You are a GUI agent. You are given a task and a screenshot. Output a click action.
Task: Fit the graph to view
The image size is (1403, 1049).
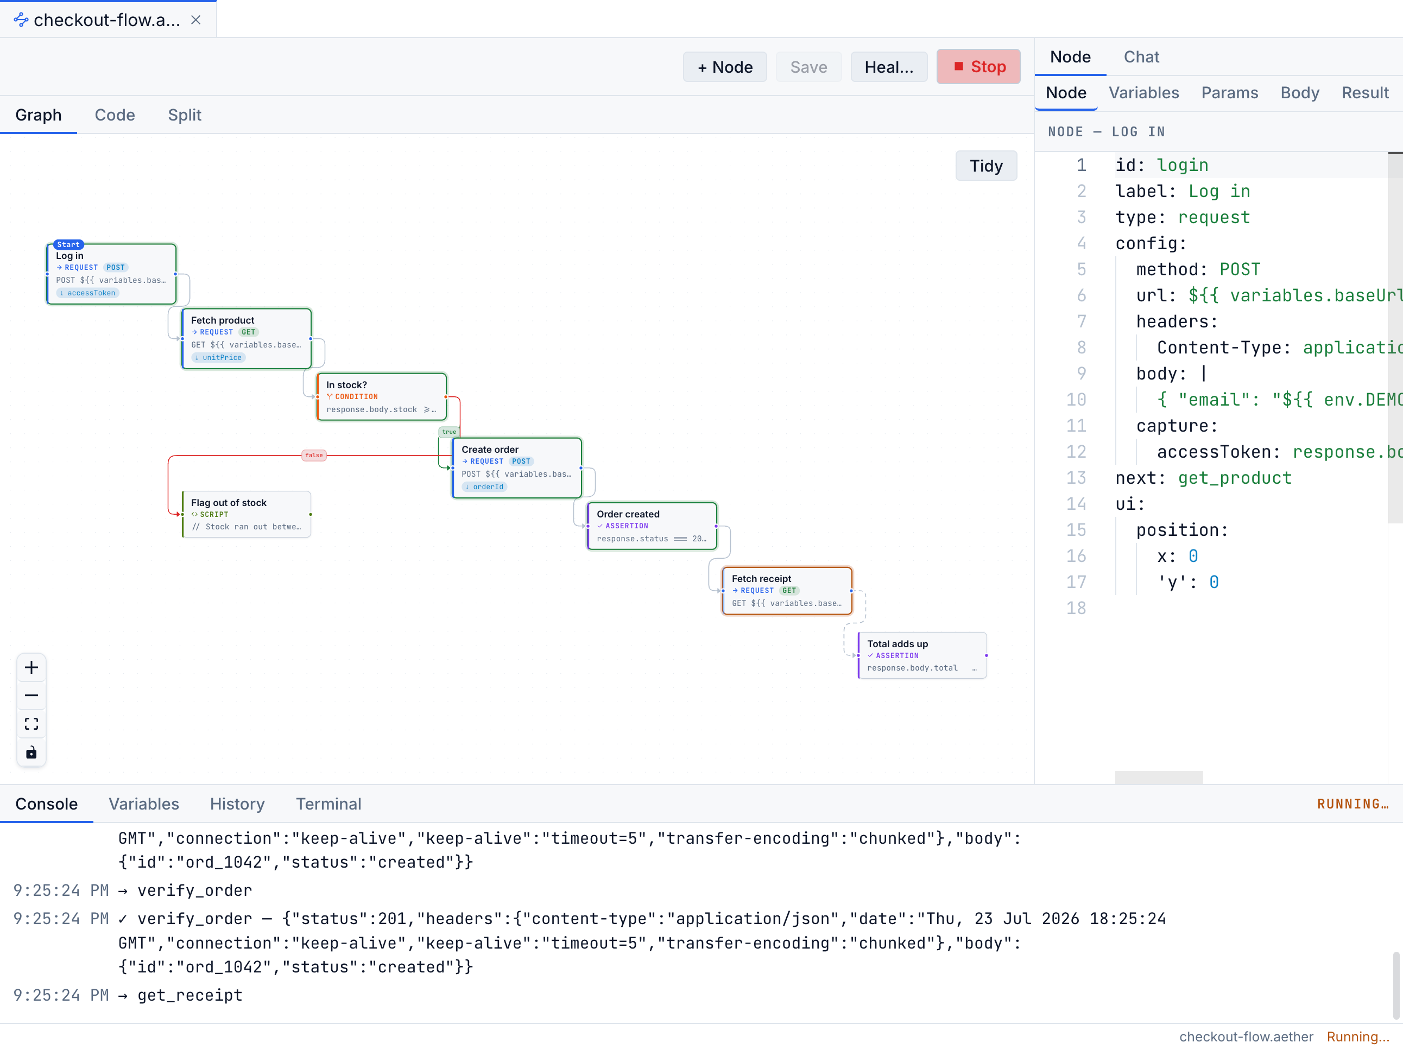coord(31,724)
